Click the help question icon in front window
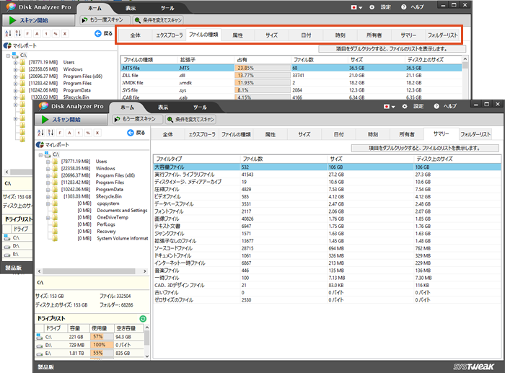The width and height of the screenshot is (505, 373). tap(436, 106)
